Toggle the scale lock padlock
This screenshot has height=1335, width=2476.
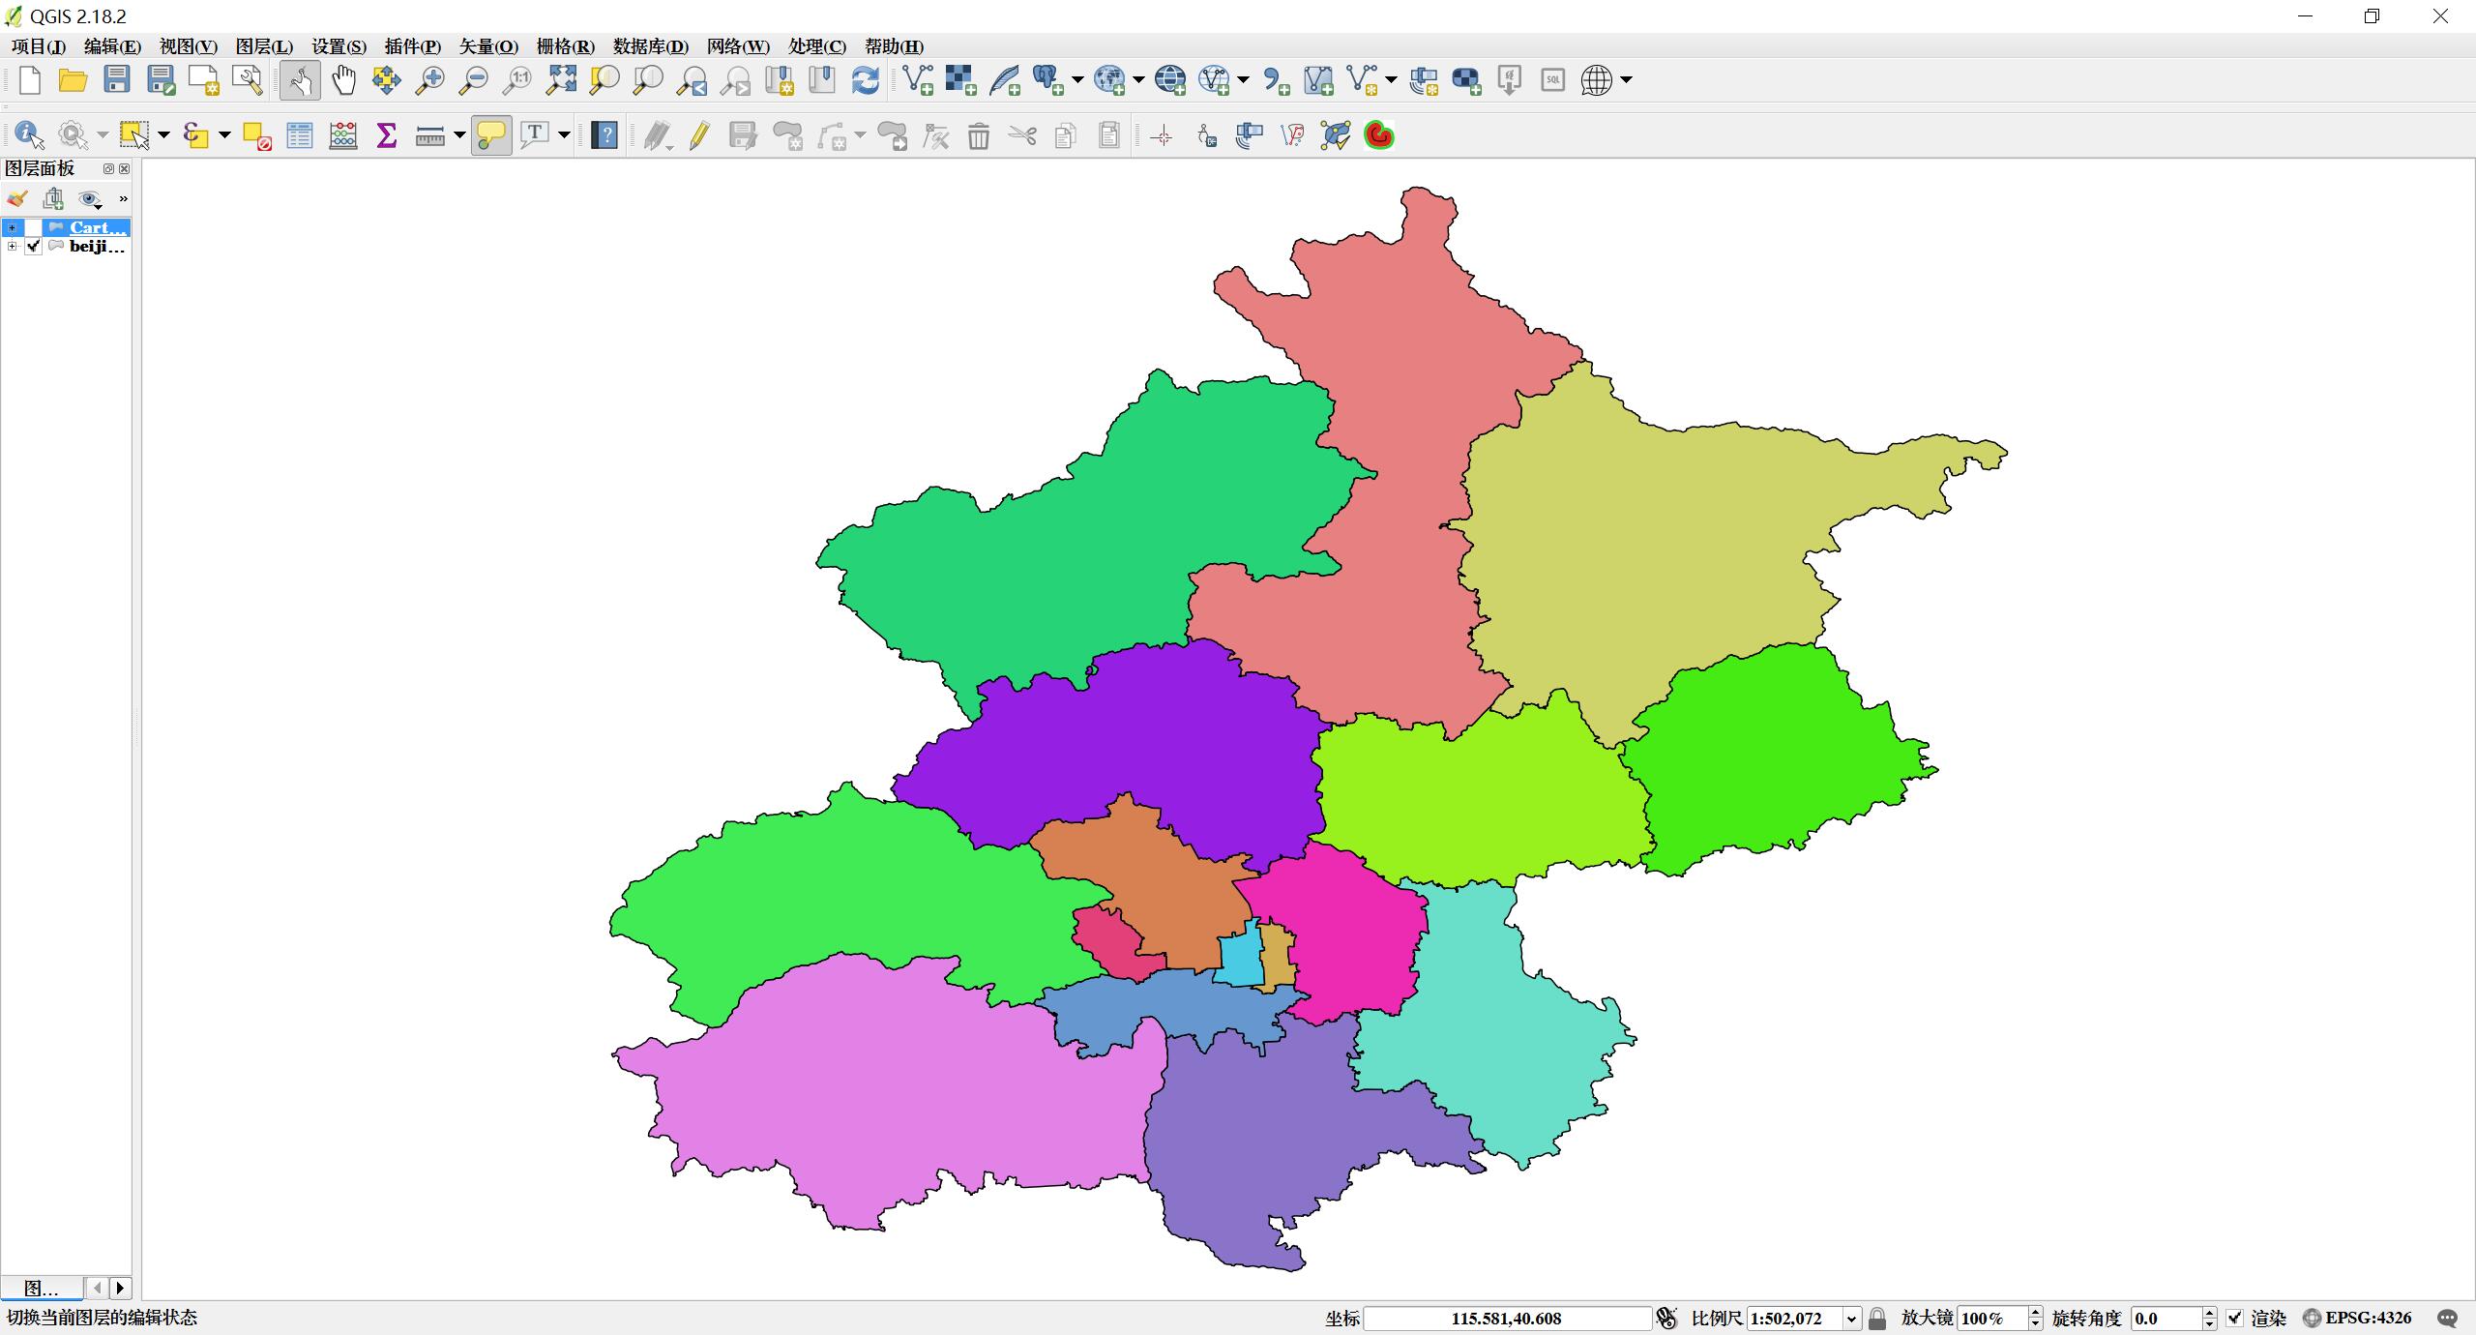tap(1877, 1319)
